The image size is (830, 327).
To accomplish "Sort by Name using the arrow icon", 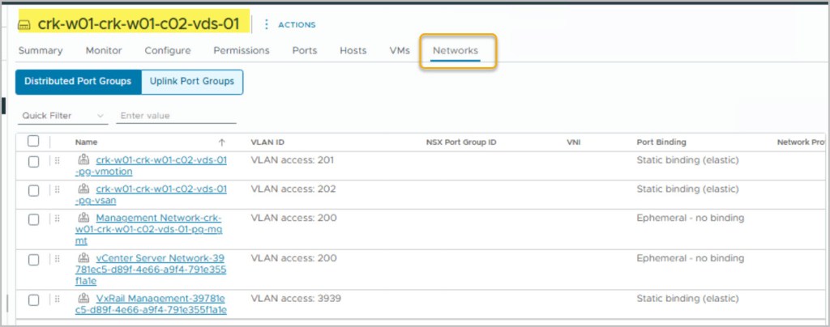I will (222, 142).
